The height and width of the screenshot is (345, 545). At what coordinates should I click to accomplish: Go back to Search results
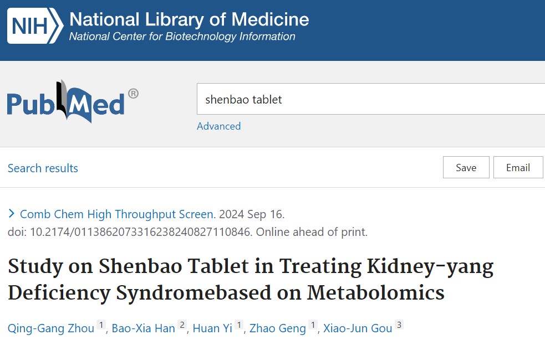[x=43, y=168]
